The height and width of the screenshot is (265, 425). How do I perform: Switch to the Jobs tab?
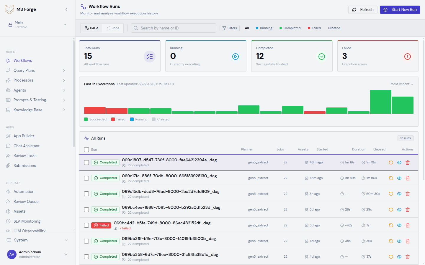[113, 28]
